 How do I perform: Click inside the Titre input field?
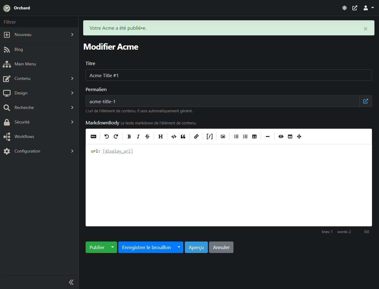click(x=229, y=75)
